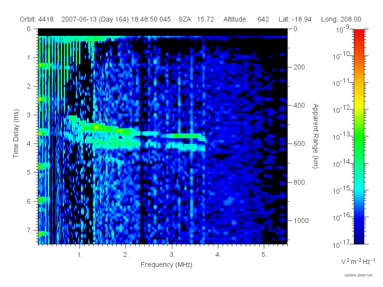Click the Time Delay (ms) axis label

tap(16, 133)
